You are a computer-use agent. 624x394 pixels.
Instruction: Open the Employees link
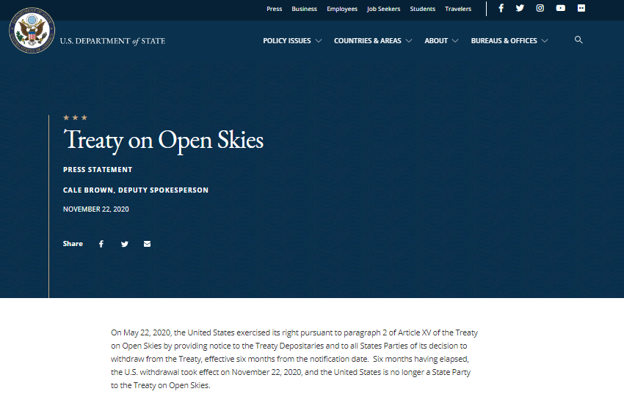(342, 9)
